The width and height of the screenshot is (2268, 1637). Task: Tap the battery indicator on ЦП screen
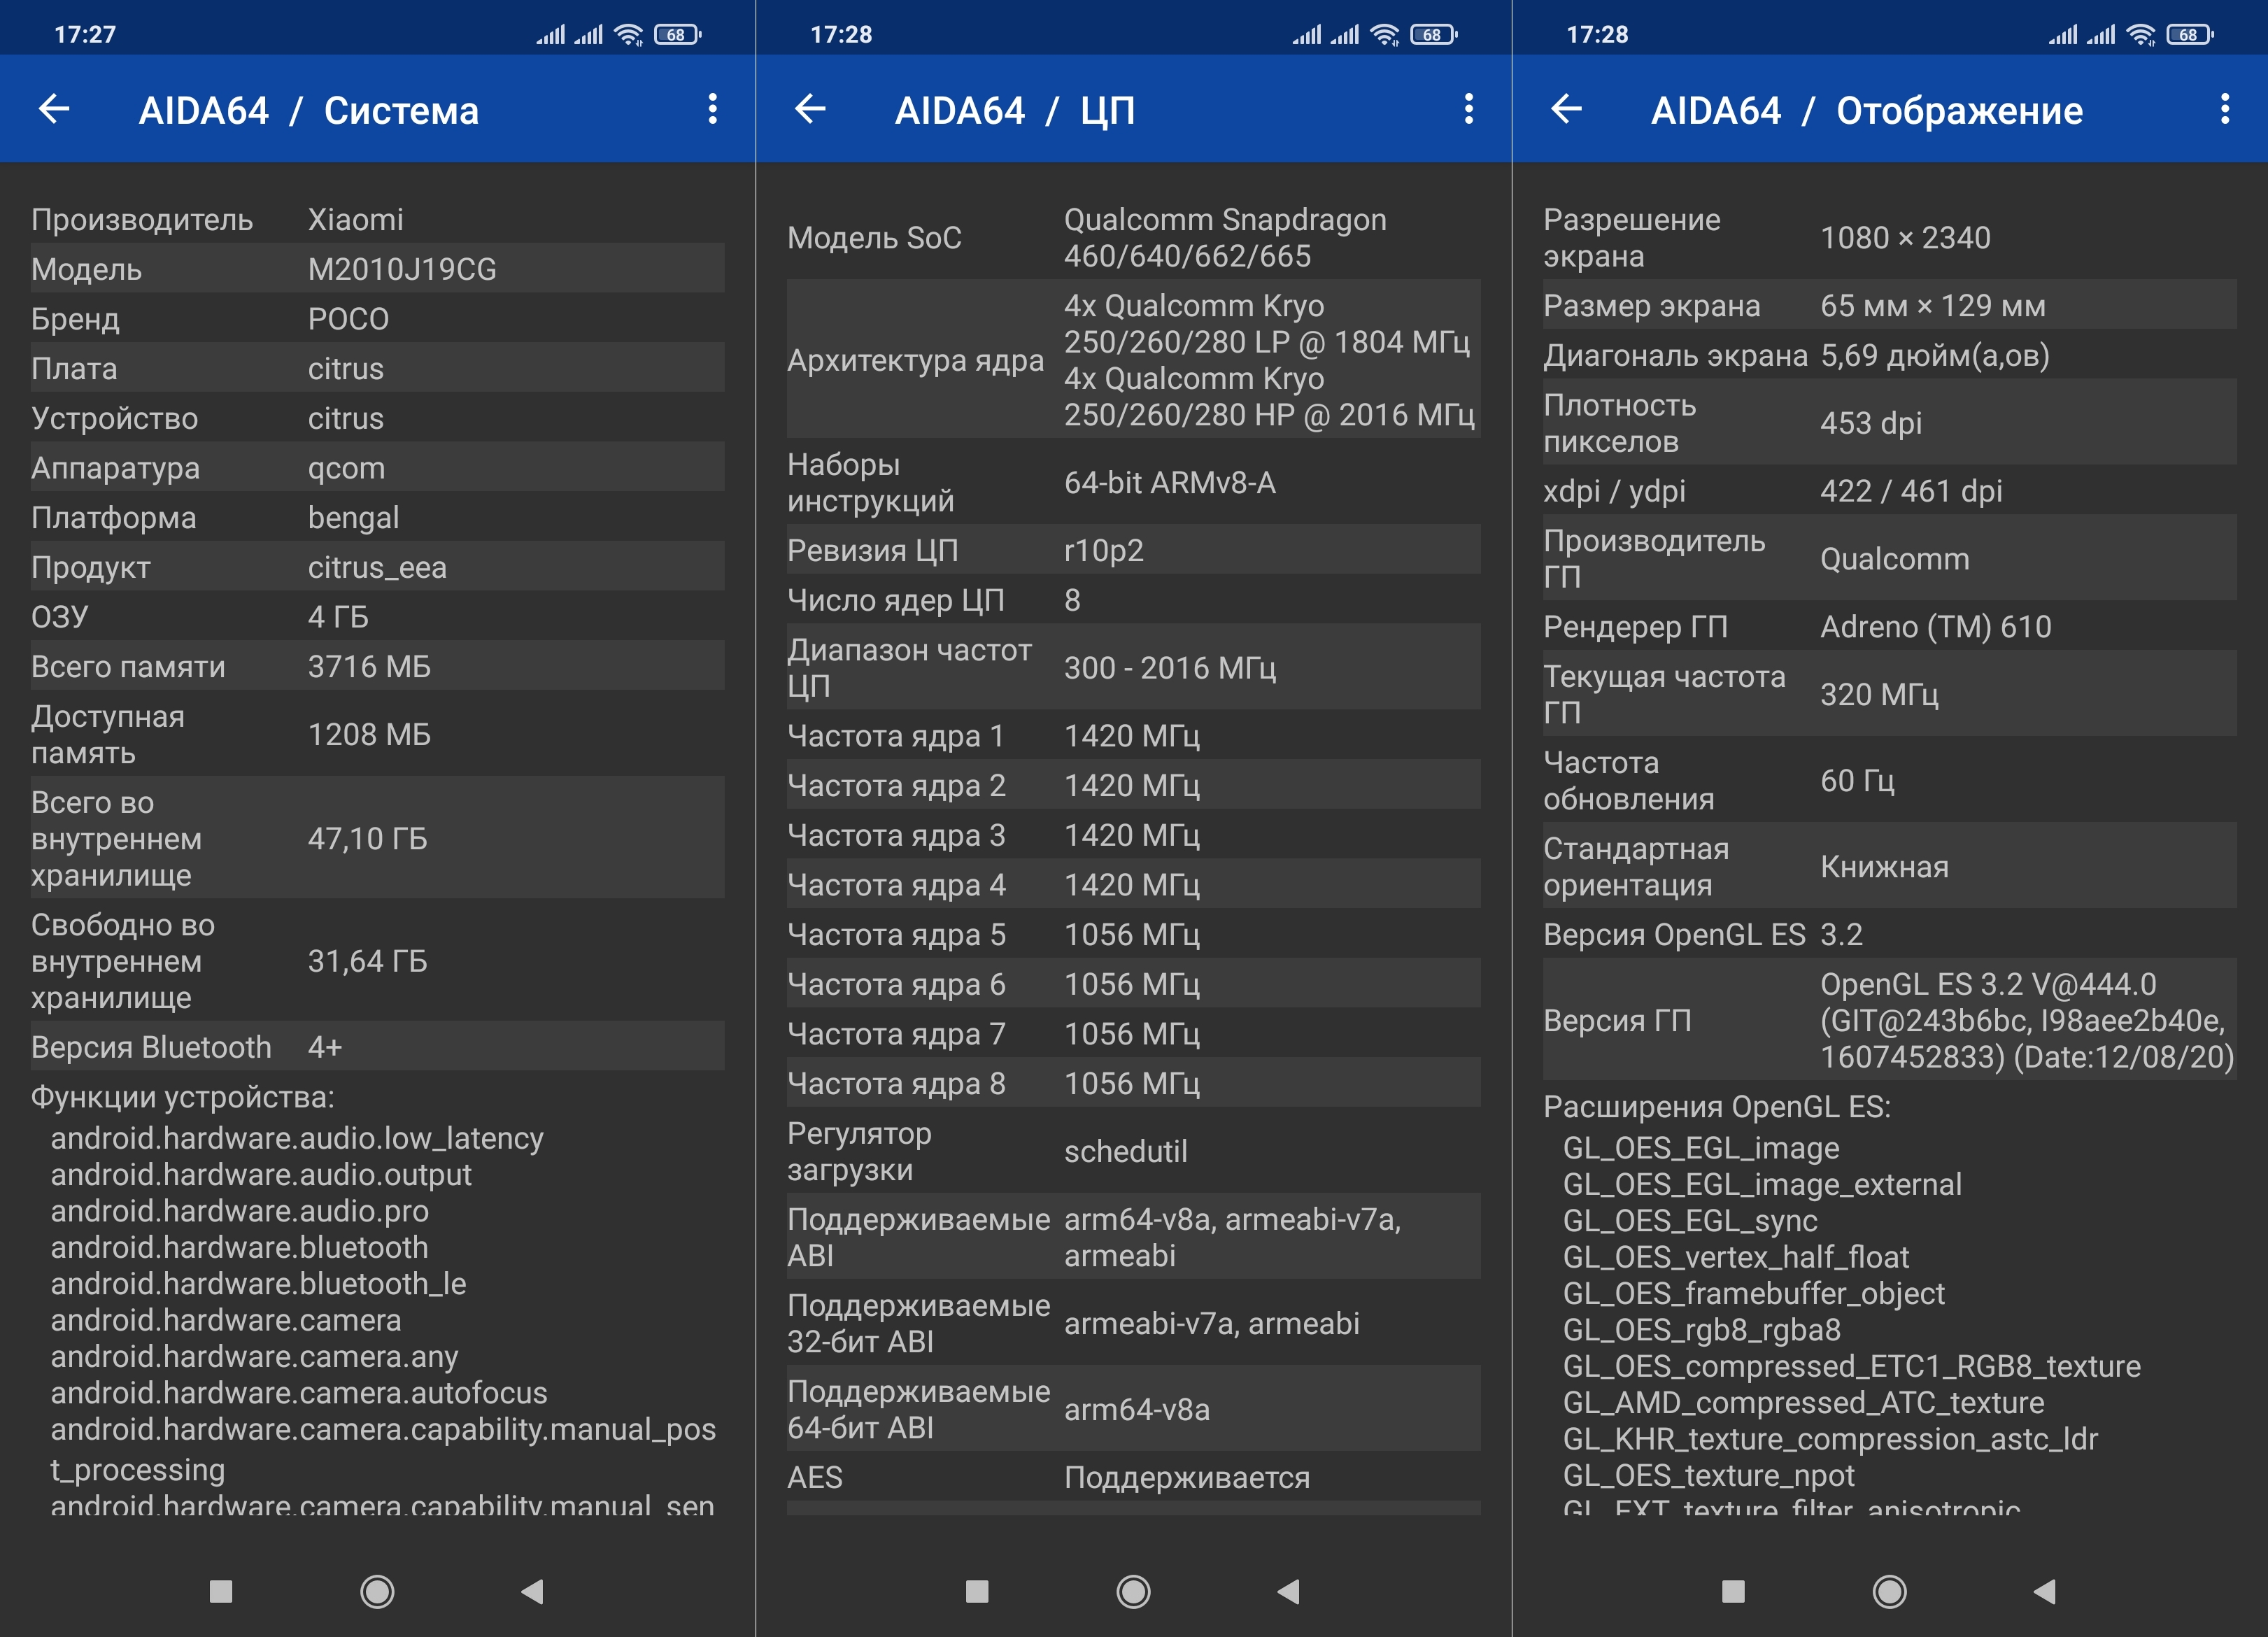pyautogui.click(x=1434, y=35)
